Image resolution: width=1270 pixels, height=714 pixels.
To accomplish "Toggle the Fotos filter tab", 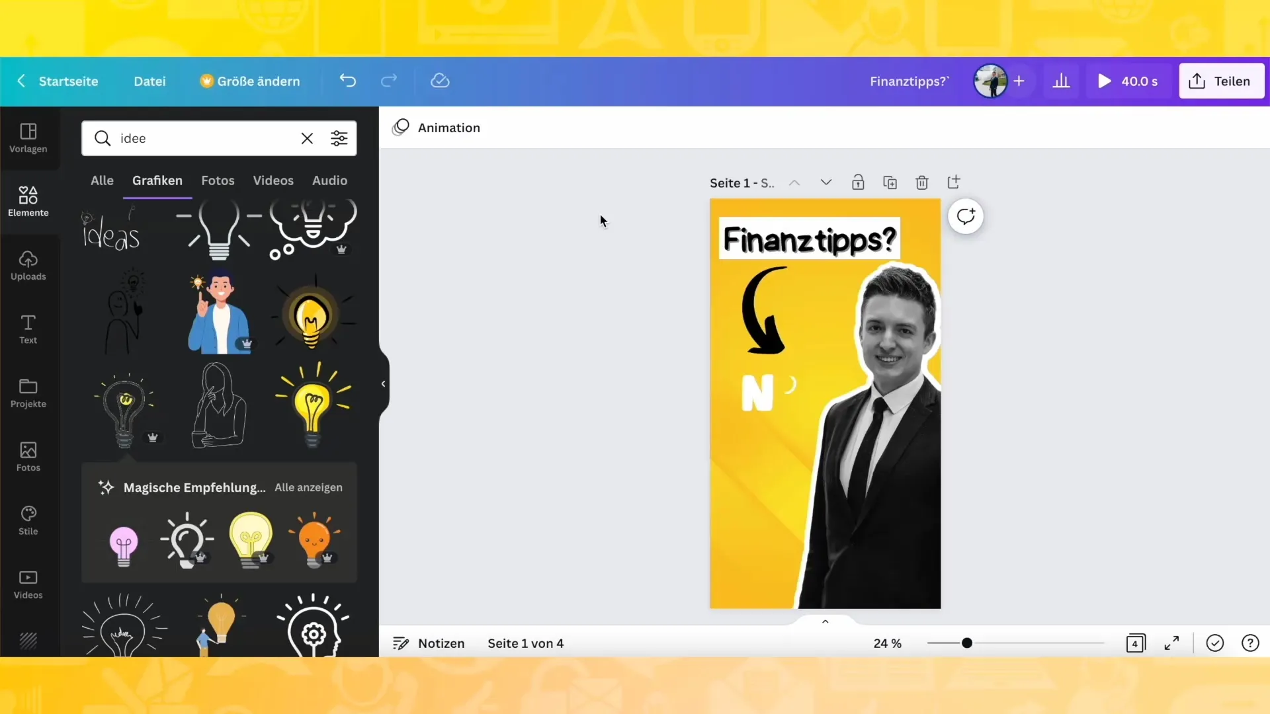I will click(218, 180).
